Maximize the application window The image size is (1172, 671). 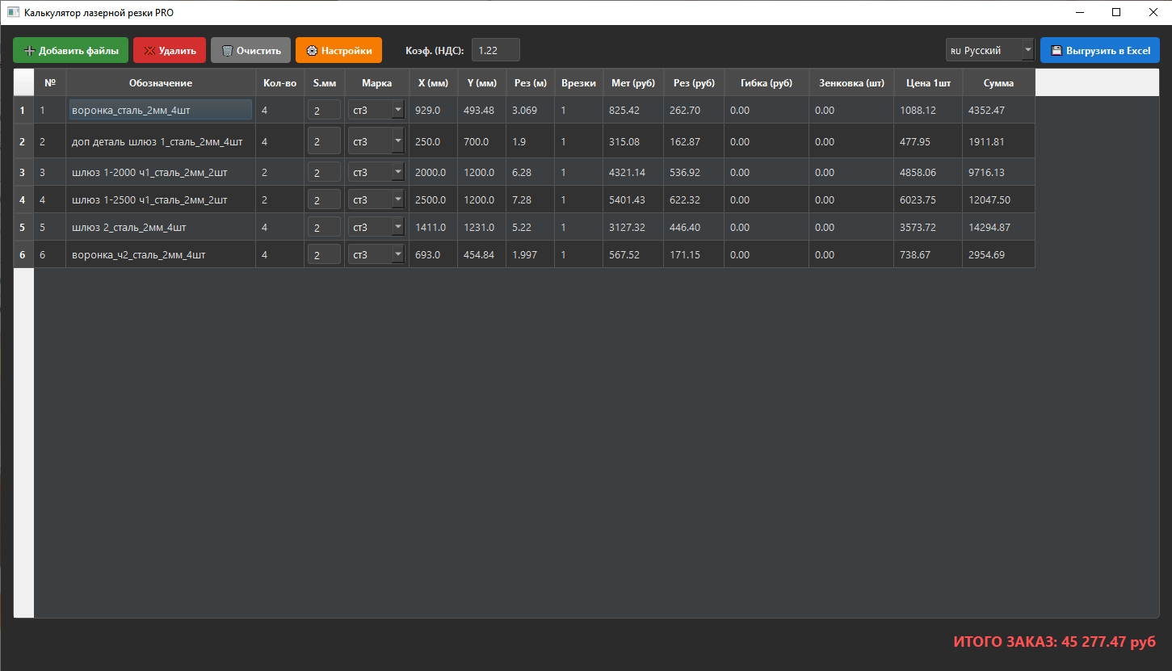(x=1115, y=12)
